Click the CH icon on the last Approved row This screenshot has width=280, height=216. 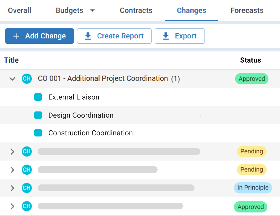pos(27,206)
